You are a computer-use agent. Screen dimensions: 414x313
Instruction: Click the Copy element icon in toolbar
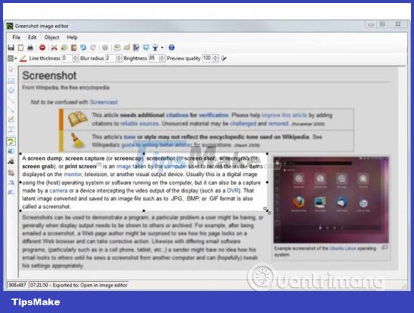pos(64,48)
